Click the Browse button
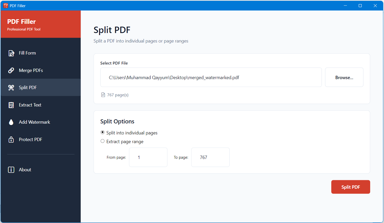The image size is (384, 223). (x=344, y=77)
